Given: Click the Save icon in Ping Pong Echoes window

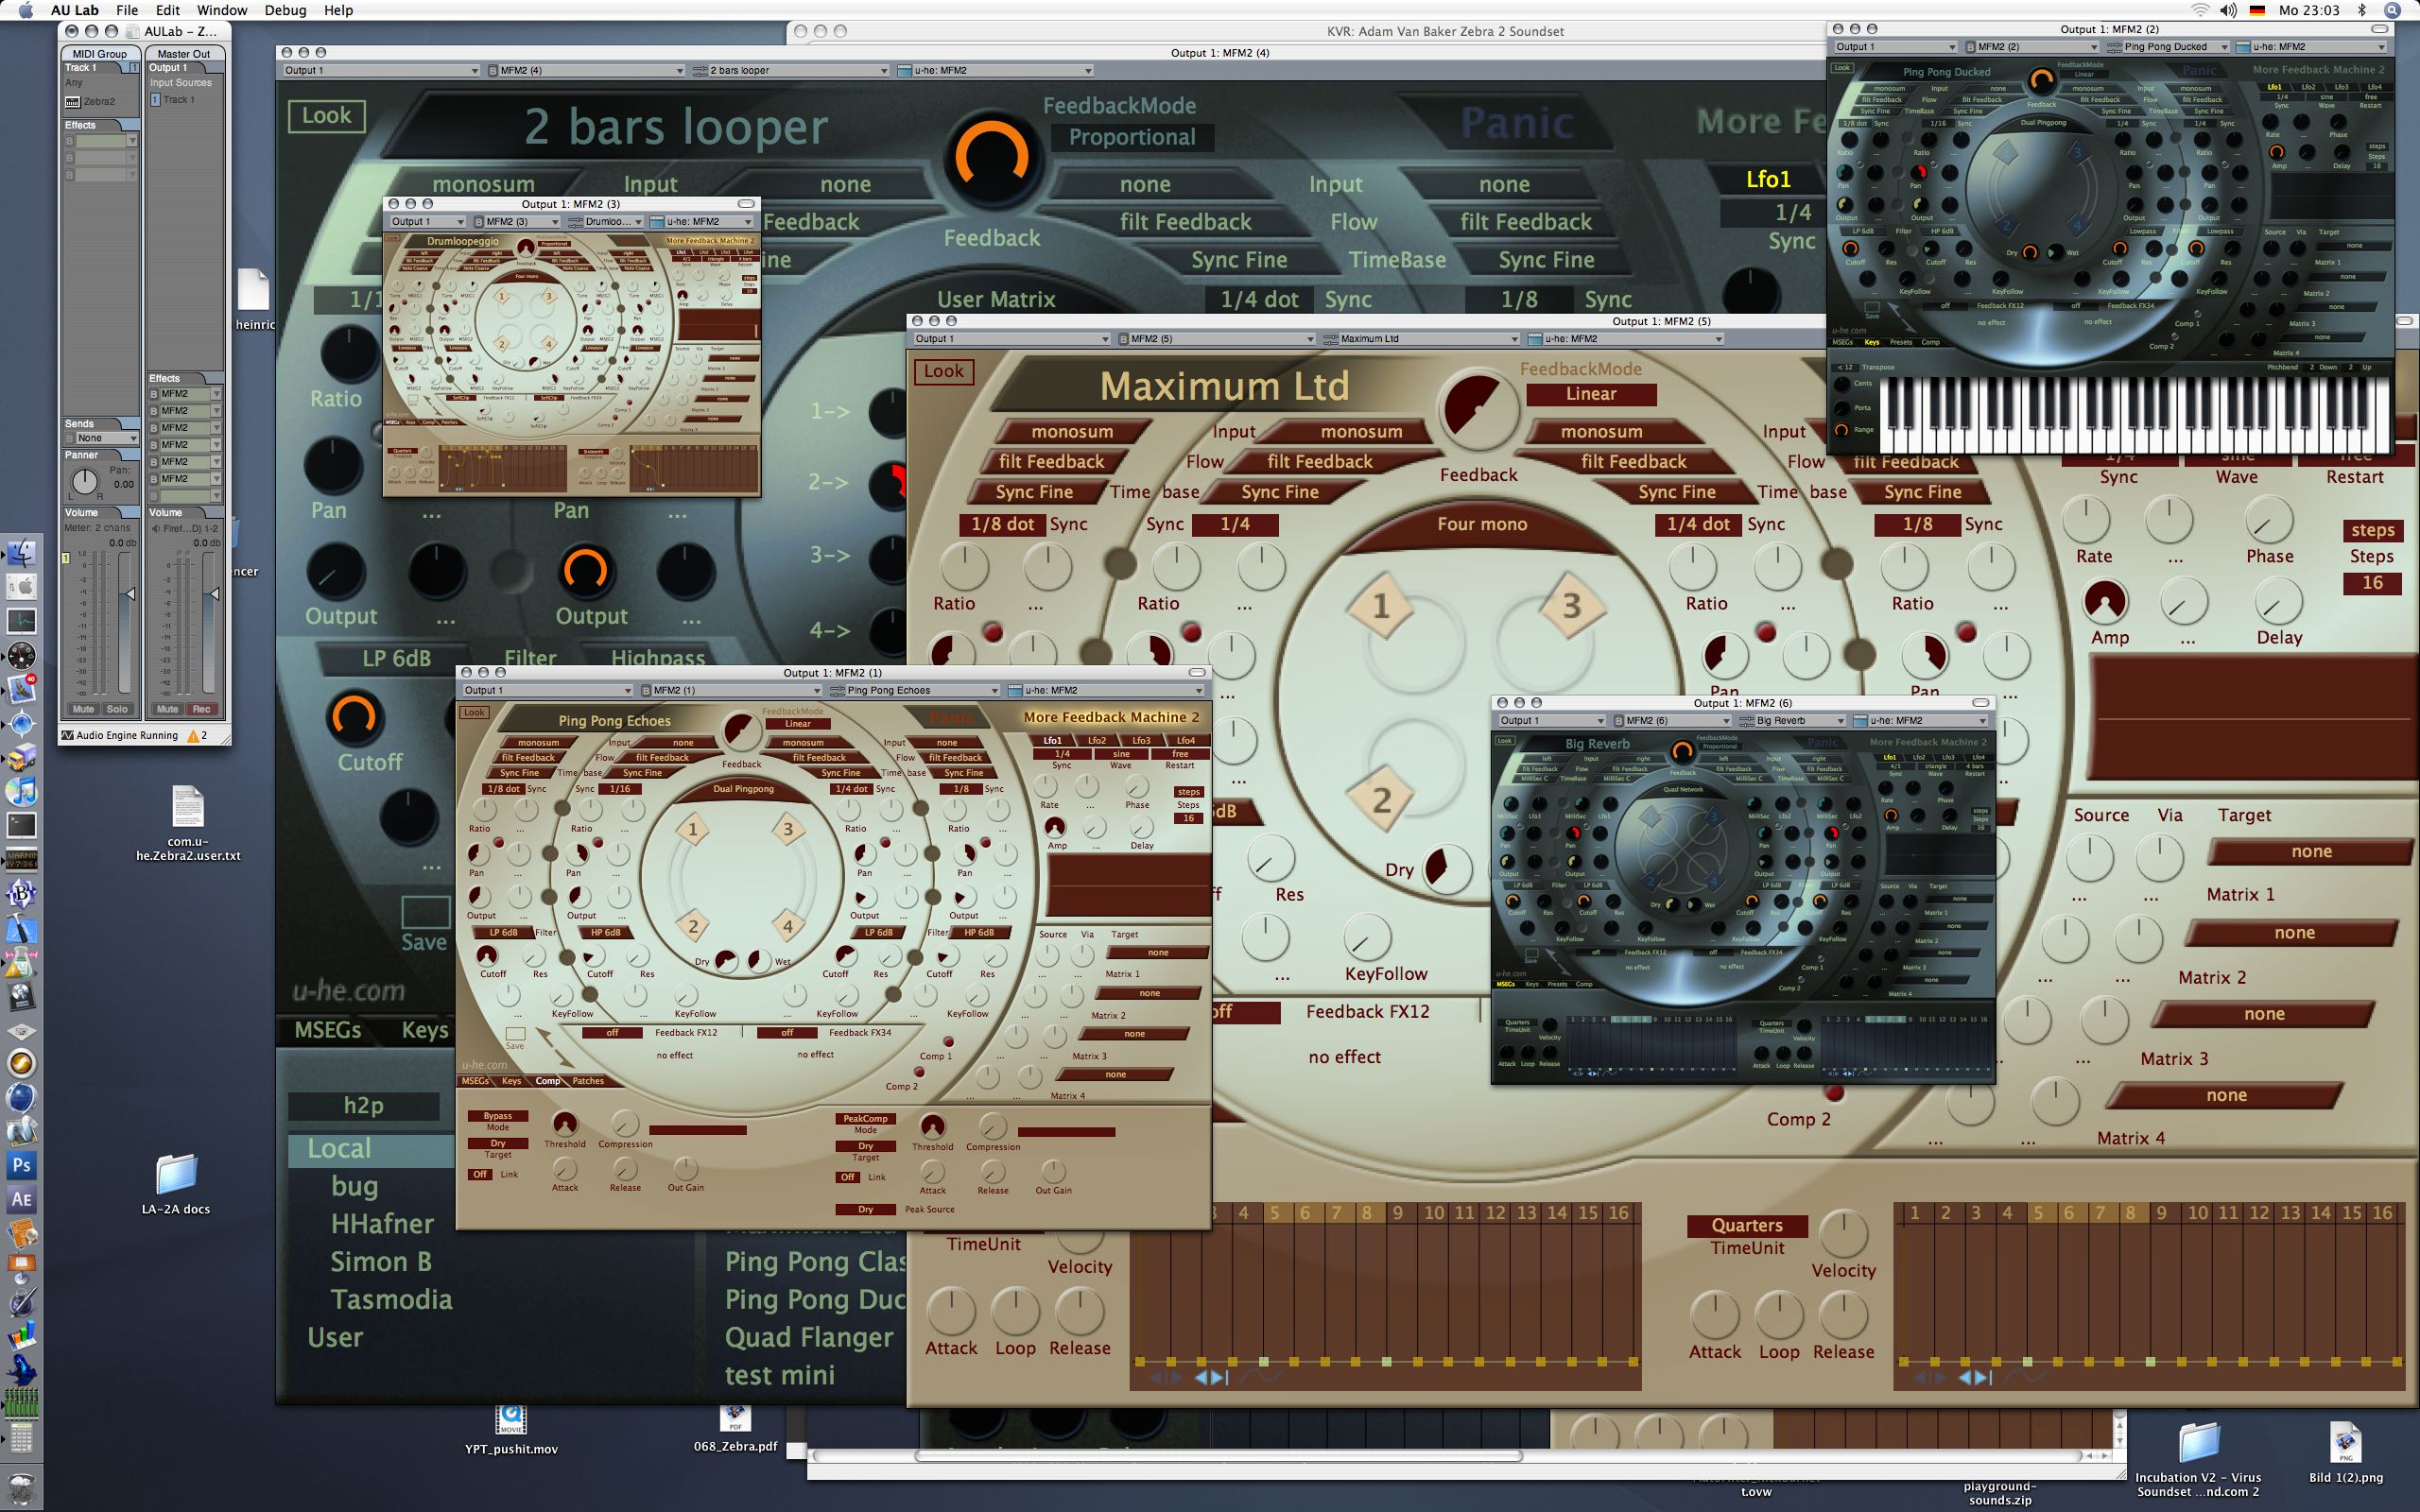Looking at the screenshot, I should click(x=515, y=1035).
